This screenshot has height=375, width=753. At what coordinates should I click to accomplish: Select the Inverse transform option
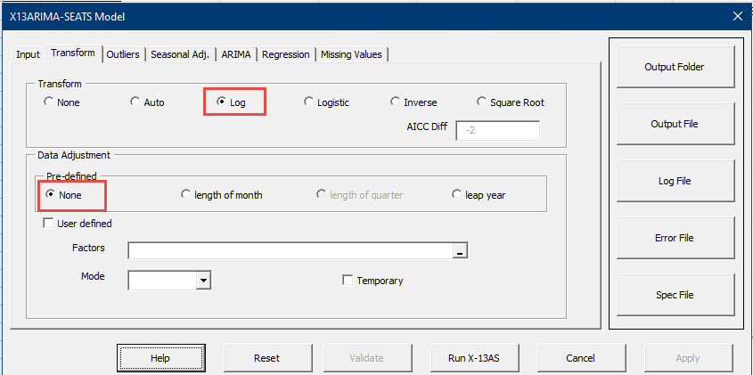tap(413, 102)
